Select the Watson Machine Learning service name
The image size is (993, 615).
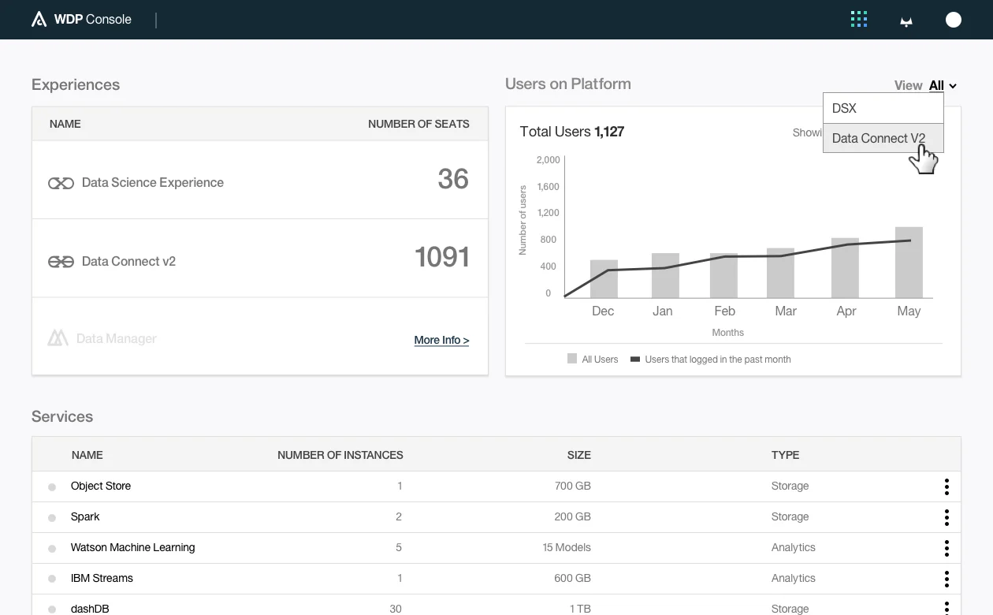[132, 547]
